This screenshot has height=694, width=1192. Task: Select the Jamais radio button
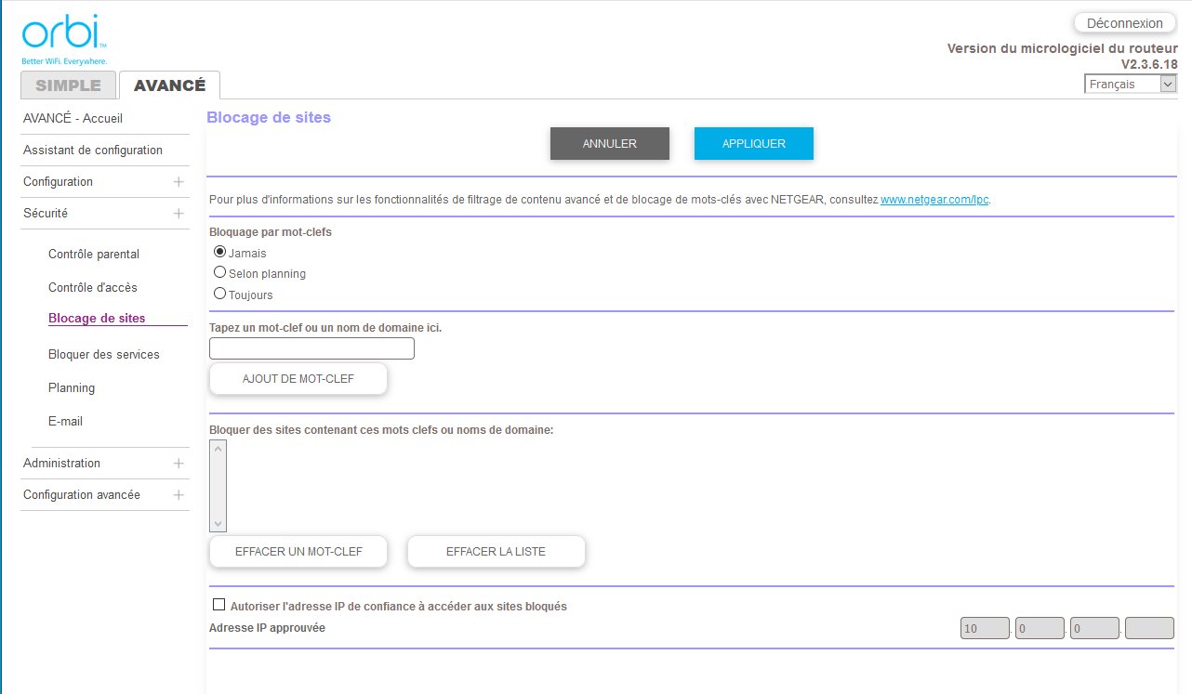(220, 252)
